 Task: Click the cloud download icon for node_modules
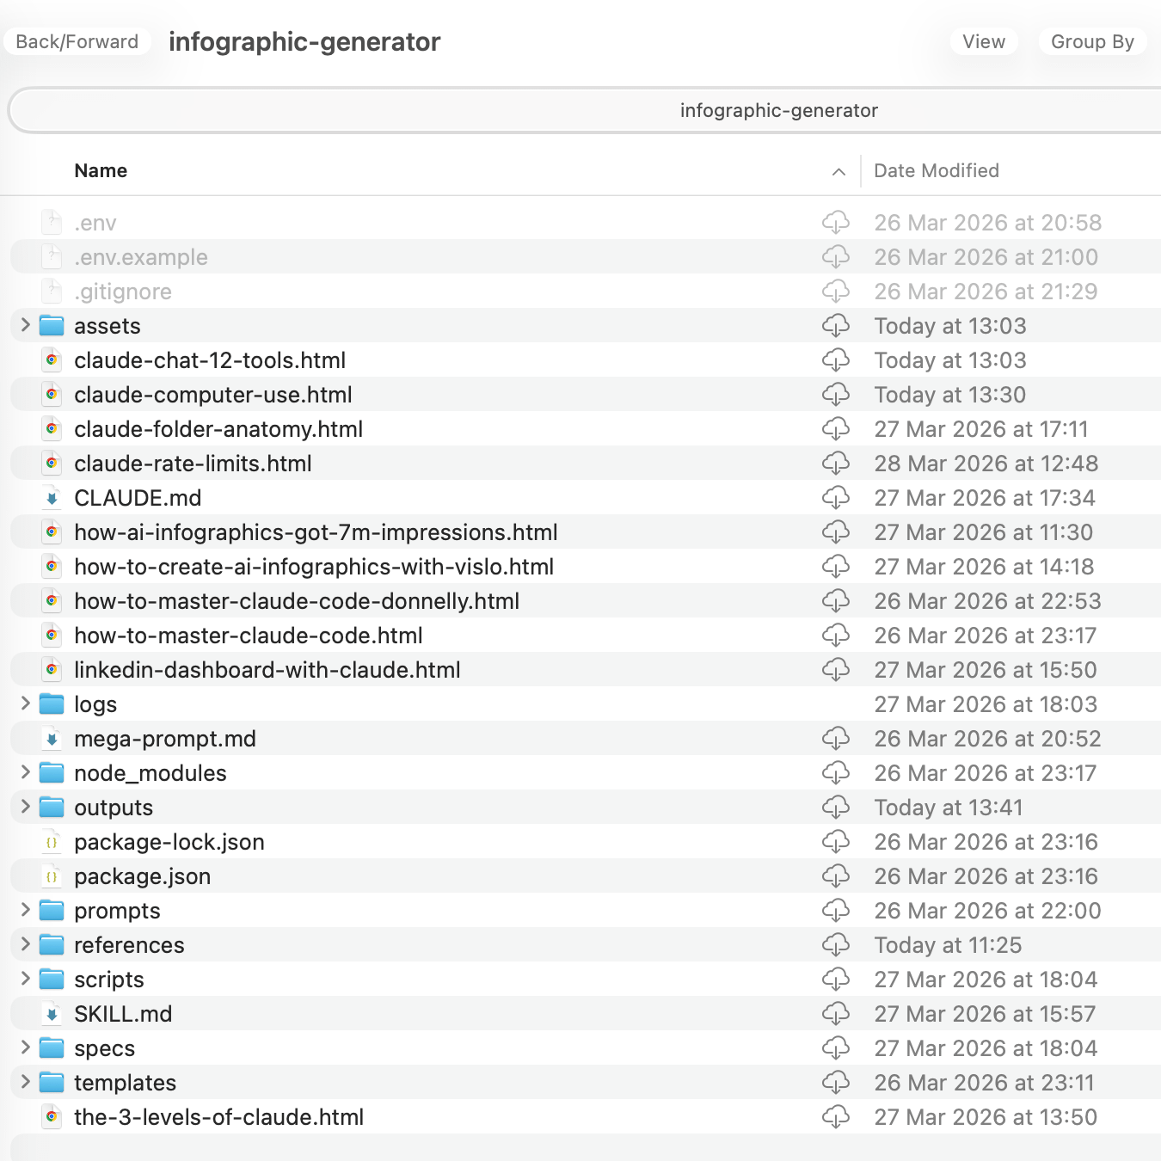pyautogui.click(x=836, y=773)
